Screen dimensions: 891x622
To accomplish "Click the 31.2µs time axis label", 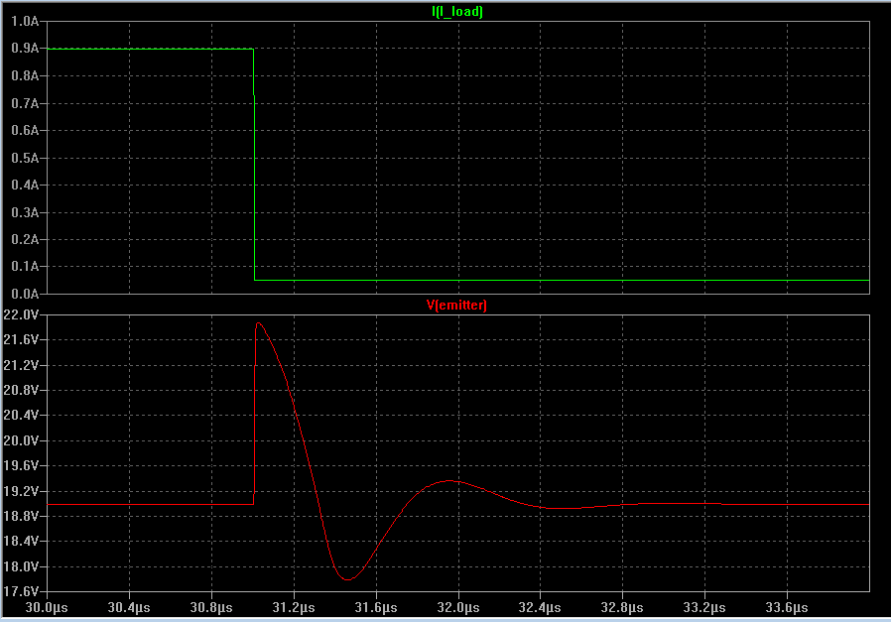I will [x=294, y=608].
